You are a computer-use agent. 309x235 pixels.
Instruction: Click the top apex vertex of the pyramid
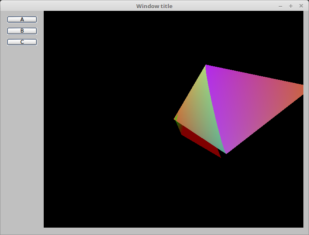[x=206, y=65]
